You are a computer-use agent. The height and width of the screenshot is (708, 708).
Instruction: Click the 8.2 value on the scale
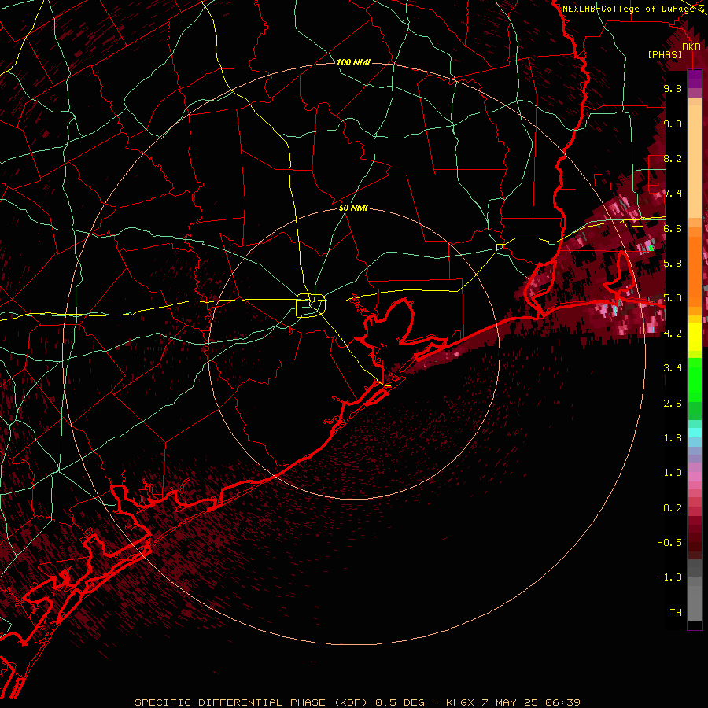point(673,158)
